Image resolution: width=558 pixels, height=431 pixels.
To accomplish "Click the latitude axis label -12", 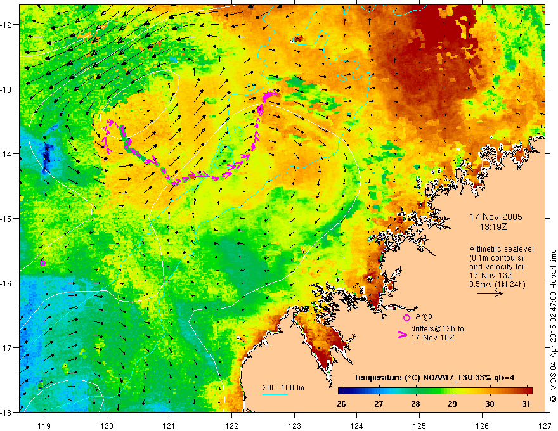I will point(7,25).
